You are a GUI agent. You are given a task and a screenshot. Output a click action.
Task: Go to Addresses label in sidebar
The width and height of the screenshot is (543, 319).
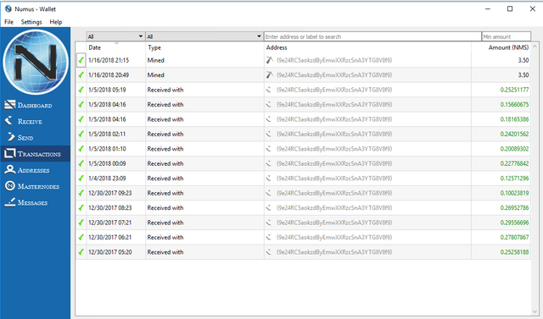click(33, 170)
